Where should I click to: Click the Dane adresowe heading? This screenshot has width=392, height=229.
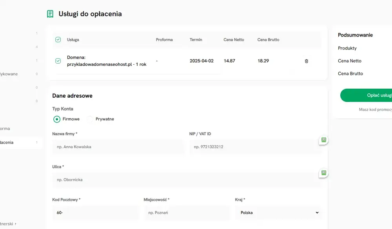coord(72,96)
